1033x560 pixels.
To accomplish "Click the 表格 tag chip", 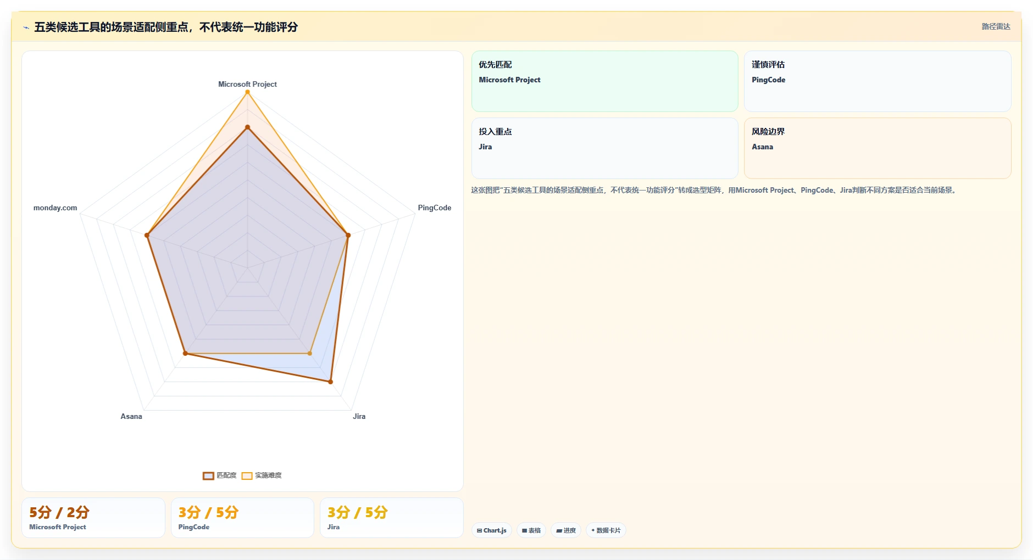I will (x=531, y=530).
